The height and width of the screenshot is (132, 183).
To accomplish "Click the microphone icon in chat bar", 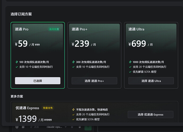I will (x=80, y=127).
